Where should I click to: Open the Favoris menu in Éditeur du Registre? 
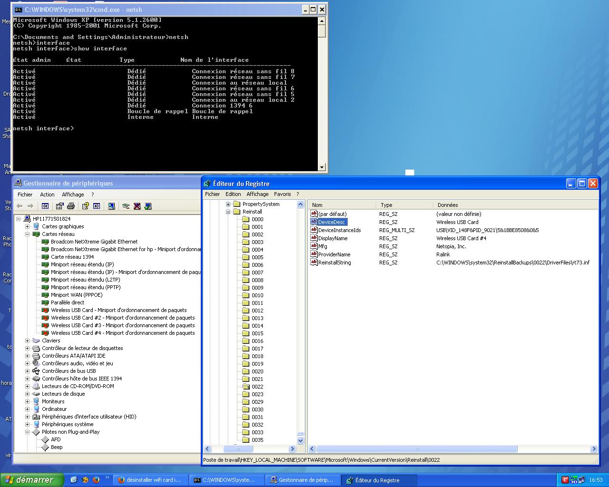click(x=282, y=194)
